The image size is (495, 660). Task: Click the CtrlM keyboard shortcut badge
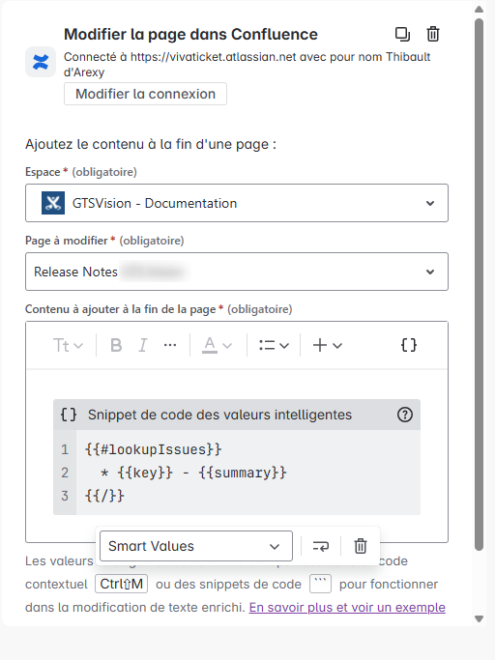coord(121,584)
